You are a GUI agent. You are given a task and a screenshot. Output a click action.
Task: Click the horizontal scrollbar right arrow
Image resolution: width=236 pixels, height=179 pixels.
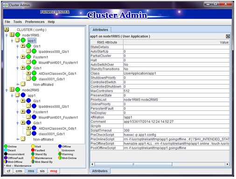pyautogui.click(x=228, y=164)
